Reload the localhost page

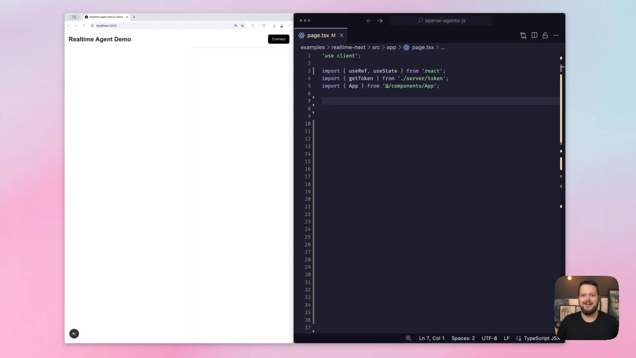pos(84,26)
